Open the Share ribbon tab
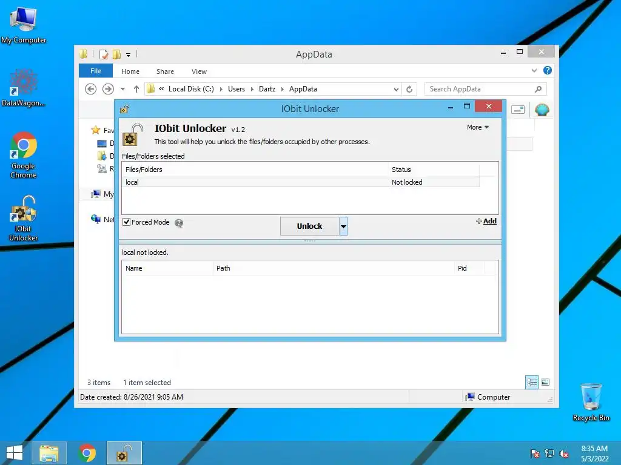The height and width of the screenshot is (465, 621). click(x=165, y=71)
